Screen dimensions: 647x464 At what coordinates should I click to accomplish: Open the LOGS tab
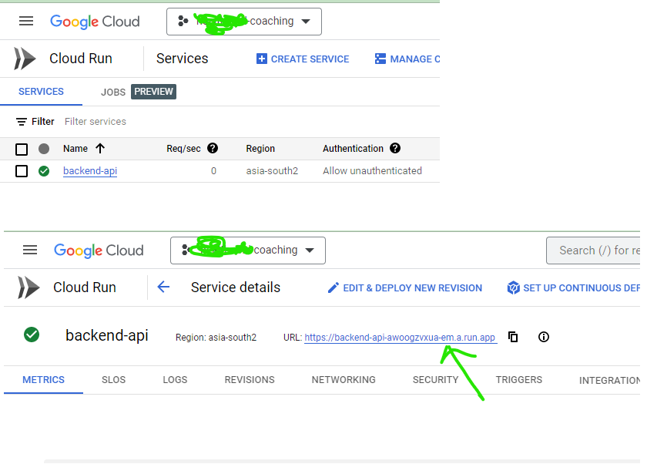click(175, 380)
